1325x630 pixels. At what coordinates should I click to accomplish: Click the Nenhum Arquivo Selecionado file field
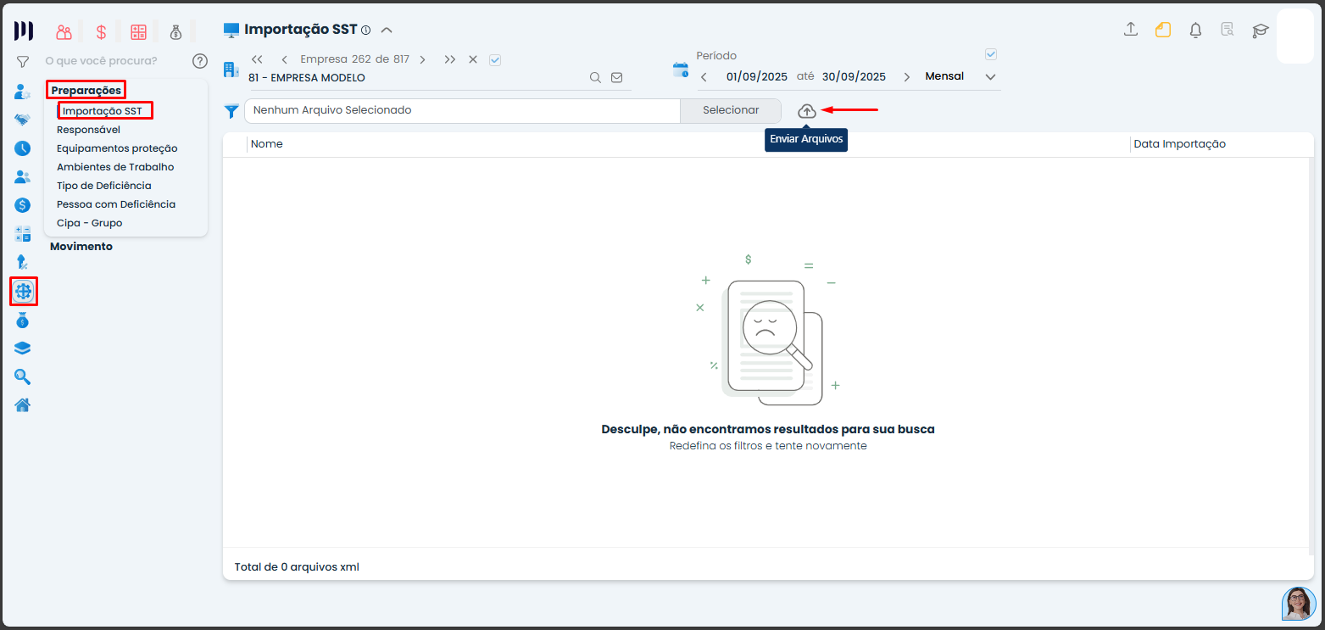(x=462, y=110)
